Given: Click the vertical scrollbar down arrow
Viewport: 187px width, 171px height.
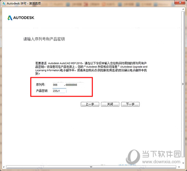Looking at the screenshot, I should click(x=183, y=163).
